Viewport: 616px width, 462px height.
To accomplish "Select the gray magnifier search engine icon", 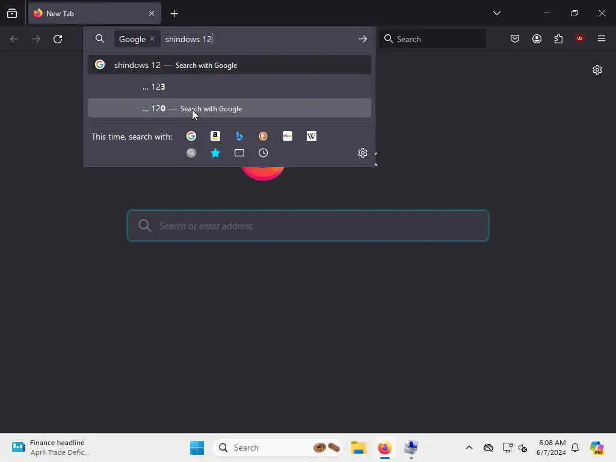I will coord(191,153).
